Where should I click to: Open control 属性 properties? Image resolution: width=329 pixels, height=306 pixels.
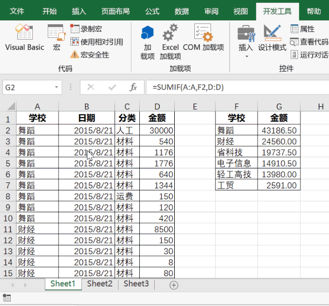(303, 29)
